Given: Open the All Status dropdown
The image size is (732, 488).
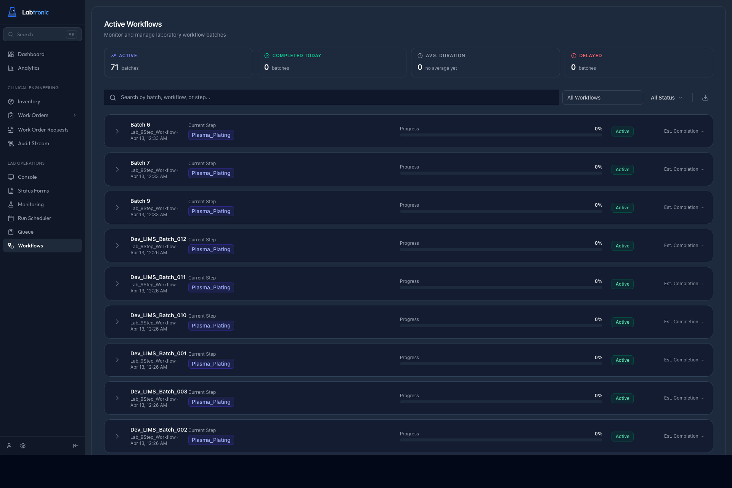Looking at the screenshot, I should 666,97.
